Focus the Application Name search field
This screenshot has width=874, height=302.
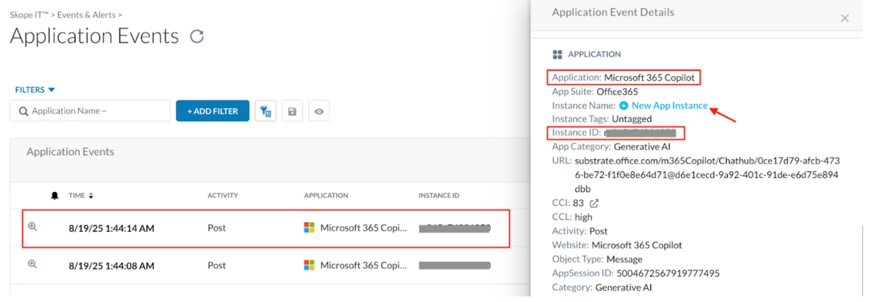[x=90, y=111]
